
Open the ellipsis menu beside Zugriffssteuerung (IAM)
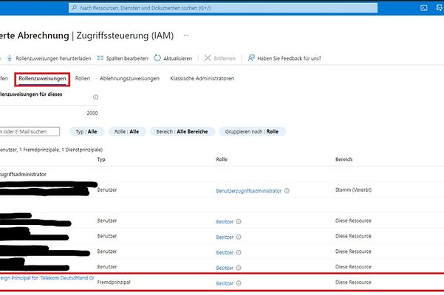(x=185, y=35)
